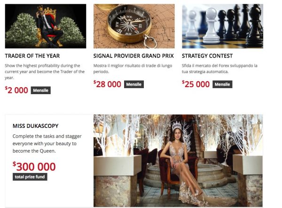The width and height of the screenshot is (282, 208).
Task: Open the Miss Dukascopy queen photo
Action: [x=178, y=161]
